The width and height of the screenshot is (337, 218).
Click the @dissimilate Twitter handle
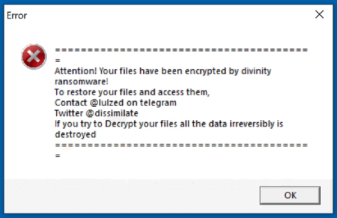(x=112, y=113)
